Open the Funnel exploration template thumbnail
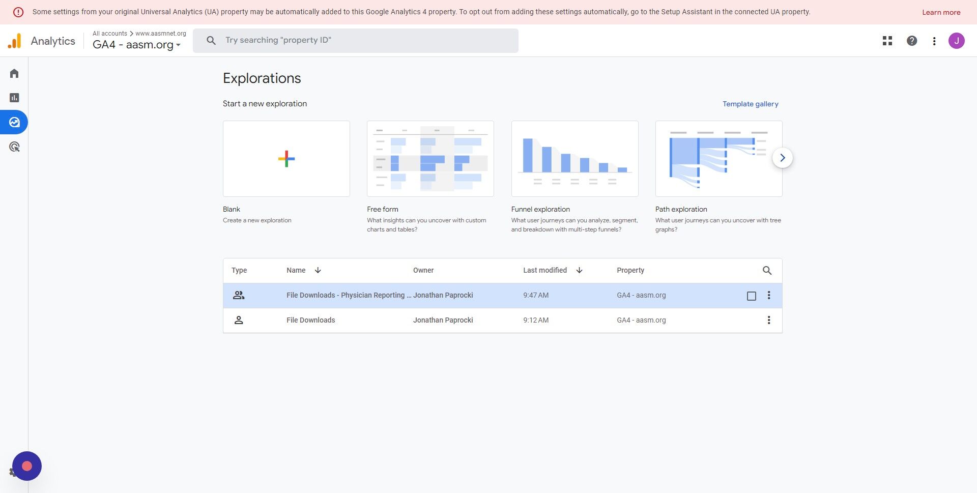 coord(575,159)
